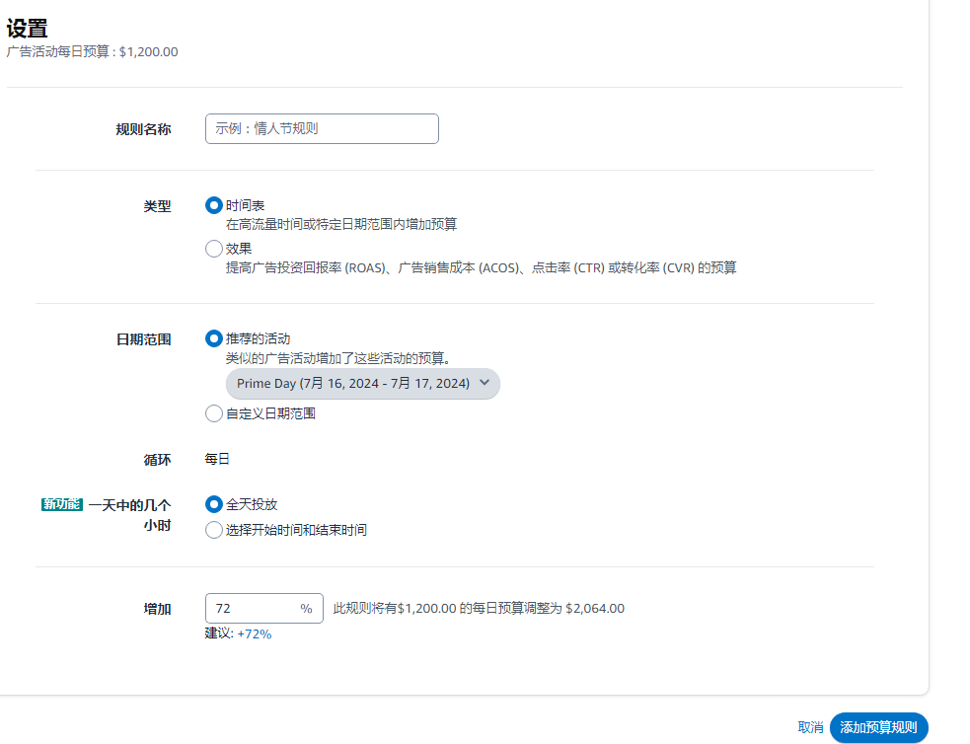The image size is (970, 744).
Task: Click the 新功能 badge icon
Action: (x=62, y=502)
